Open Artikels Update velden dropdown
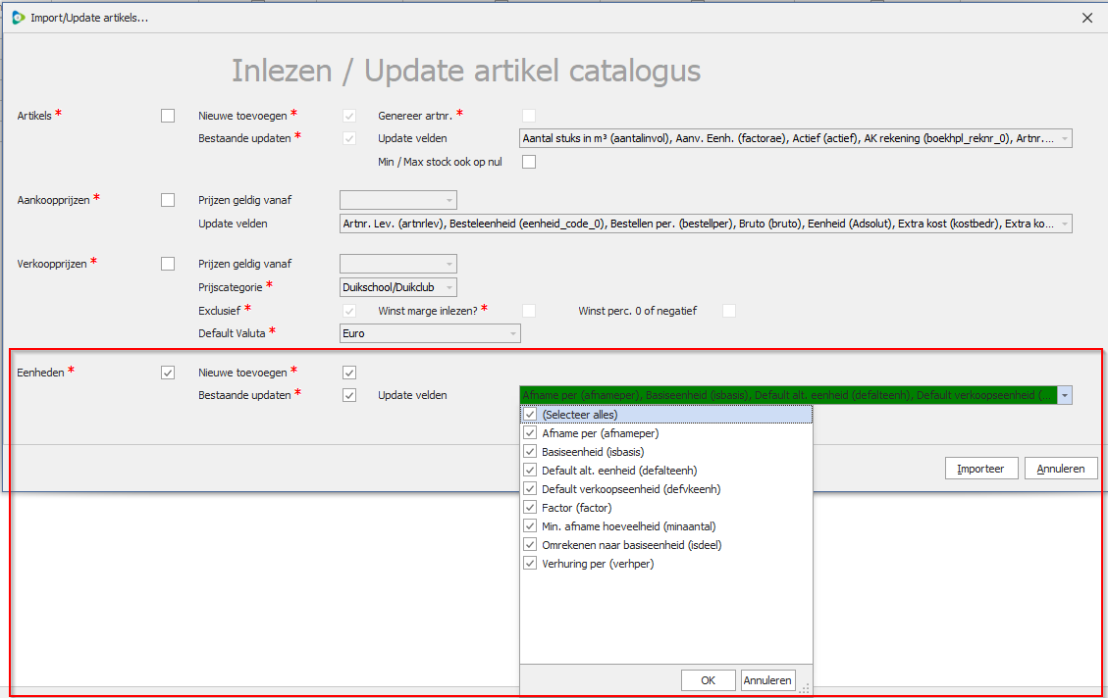Image resolution: width=1108 pixels, height=698 pixels. 796,139
